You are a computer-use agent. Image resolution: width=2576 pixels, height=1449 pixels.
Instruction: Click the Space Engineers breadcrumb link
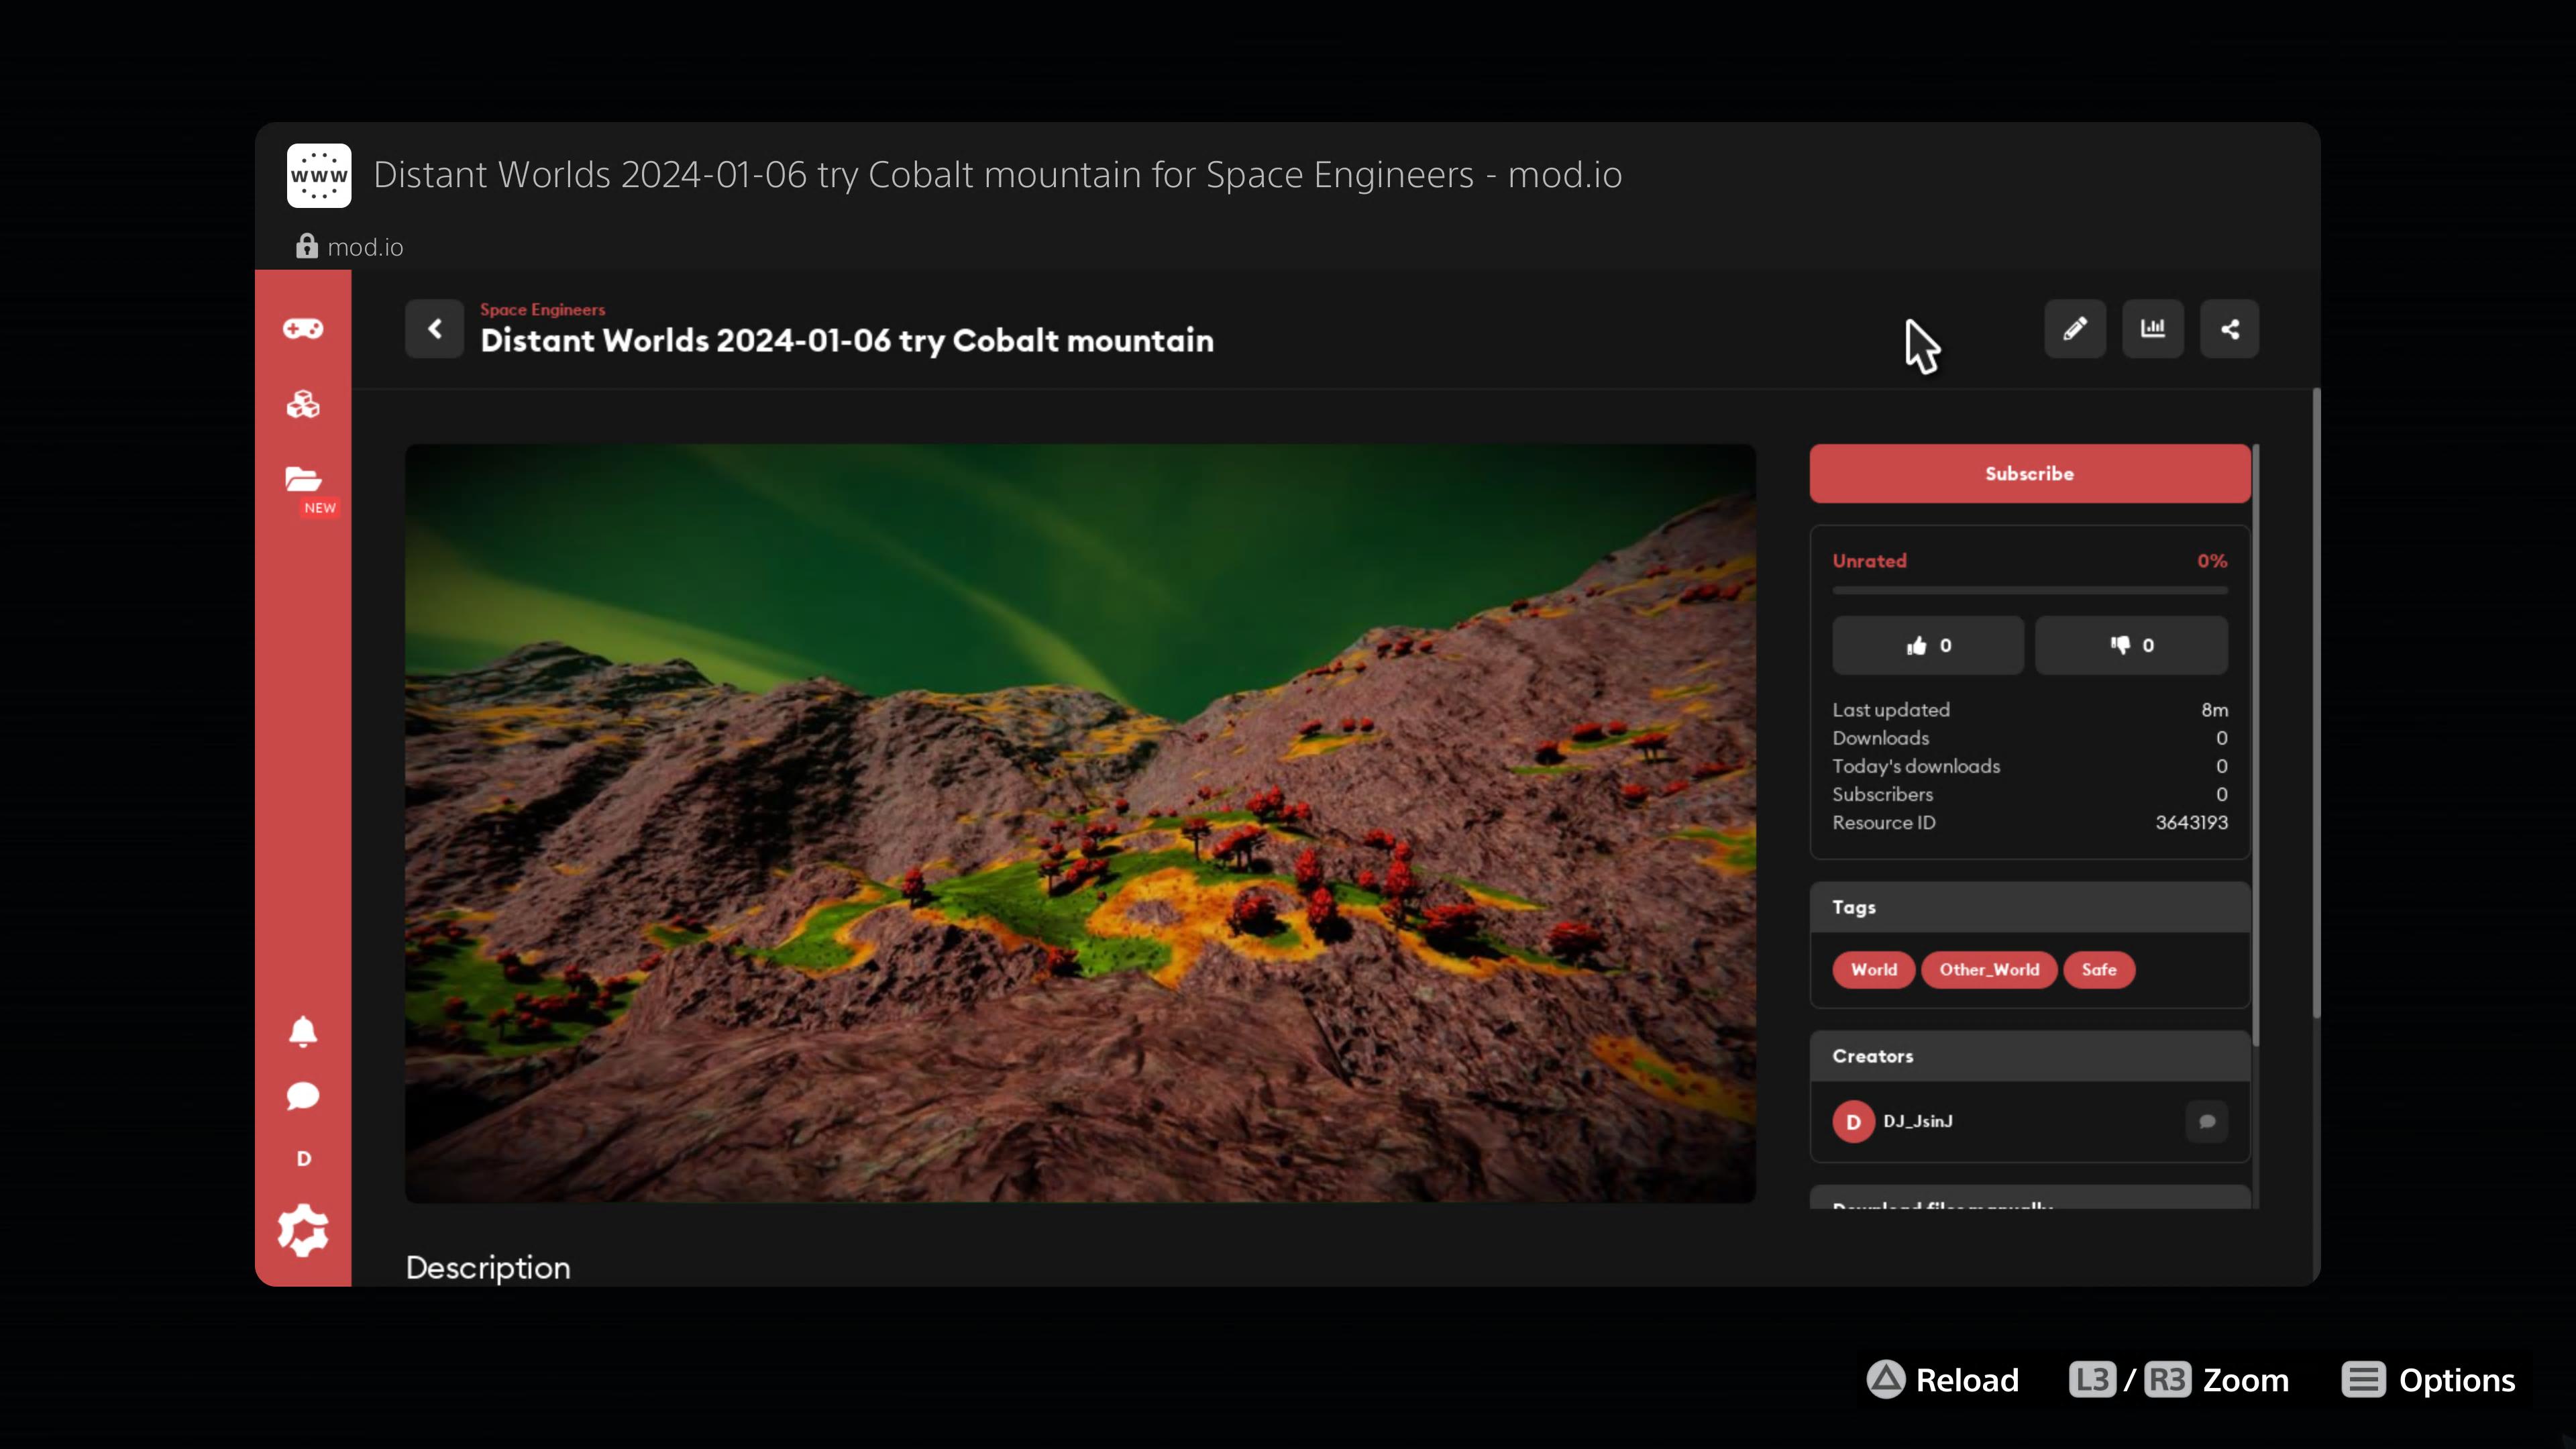542,310
